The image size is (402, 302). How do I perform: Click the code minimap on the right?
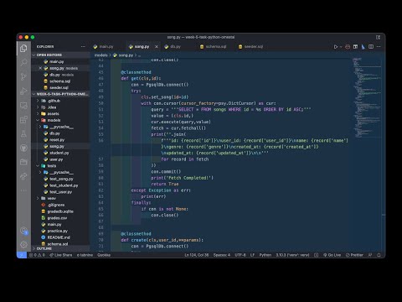(x=366, y=98)
